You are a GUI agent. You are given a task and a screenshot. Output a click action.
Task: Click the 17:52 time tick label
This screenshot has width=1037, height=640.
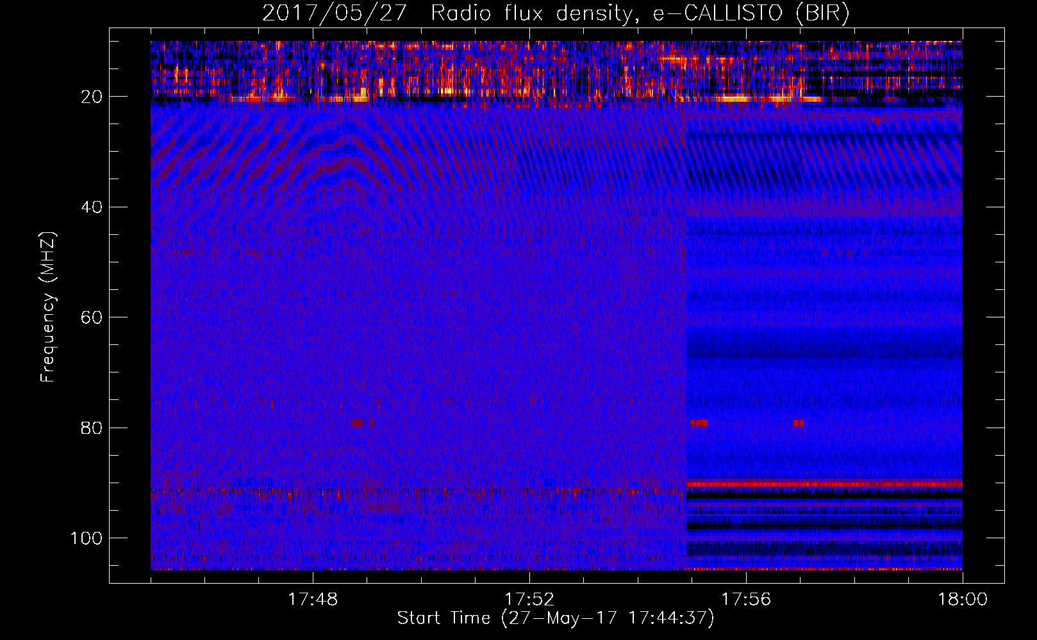point(529,600)
